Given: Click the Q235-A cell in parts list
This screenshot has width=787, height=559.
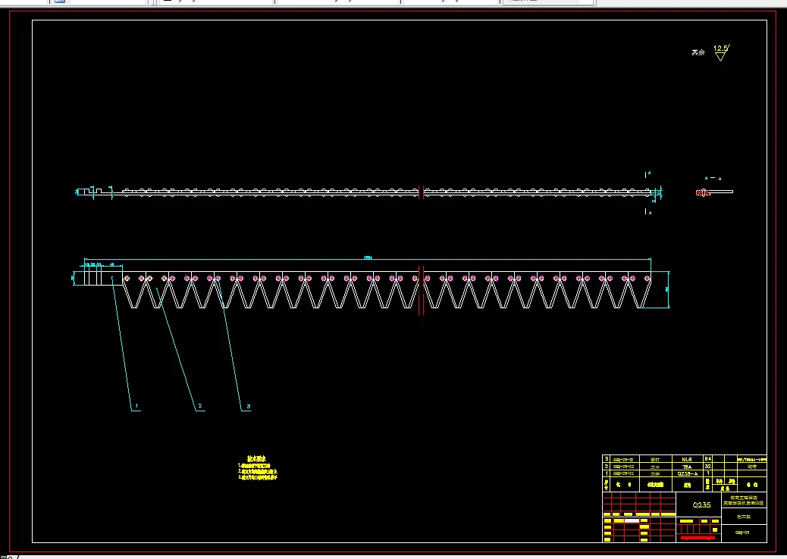Looking at the screenshot, I should pos(687,473).
